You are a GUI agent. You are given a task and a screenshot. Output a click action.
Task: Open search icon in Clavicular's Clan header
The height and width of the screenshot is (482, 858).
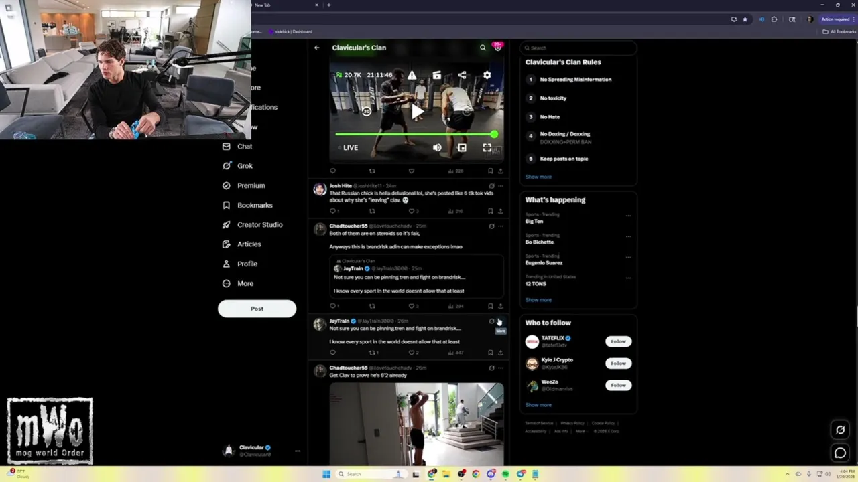(483, 48)
